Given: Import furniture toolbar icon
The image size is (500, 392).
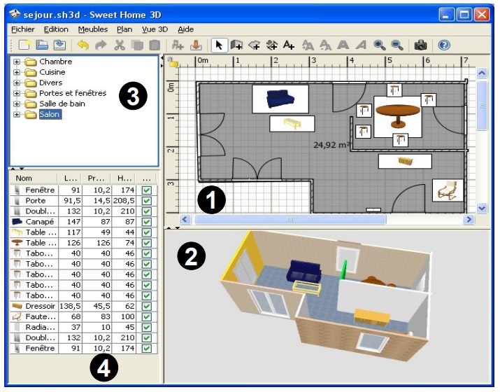Looking at the screenshot, I should coord(196,45).
